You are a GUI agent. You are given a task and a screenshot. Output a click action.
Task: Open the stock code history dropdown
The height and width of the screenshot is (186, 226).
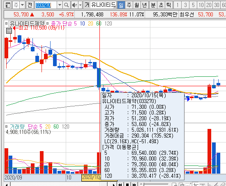[60, 5]
